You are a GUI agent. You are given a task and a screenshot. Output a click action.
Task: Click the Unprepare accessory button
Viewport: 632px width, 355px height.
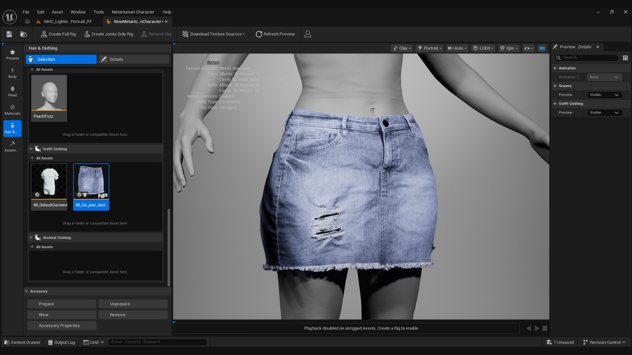[x=133, y=304]
